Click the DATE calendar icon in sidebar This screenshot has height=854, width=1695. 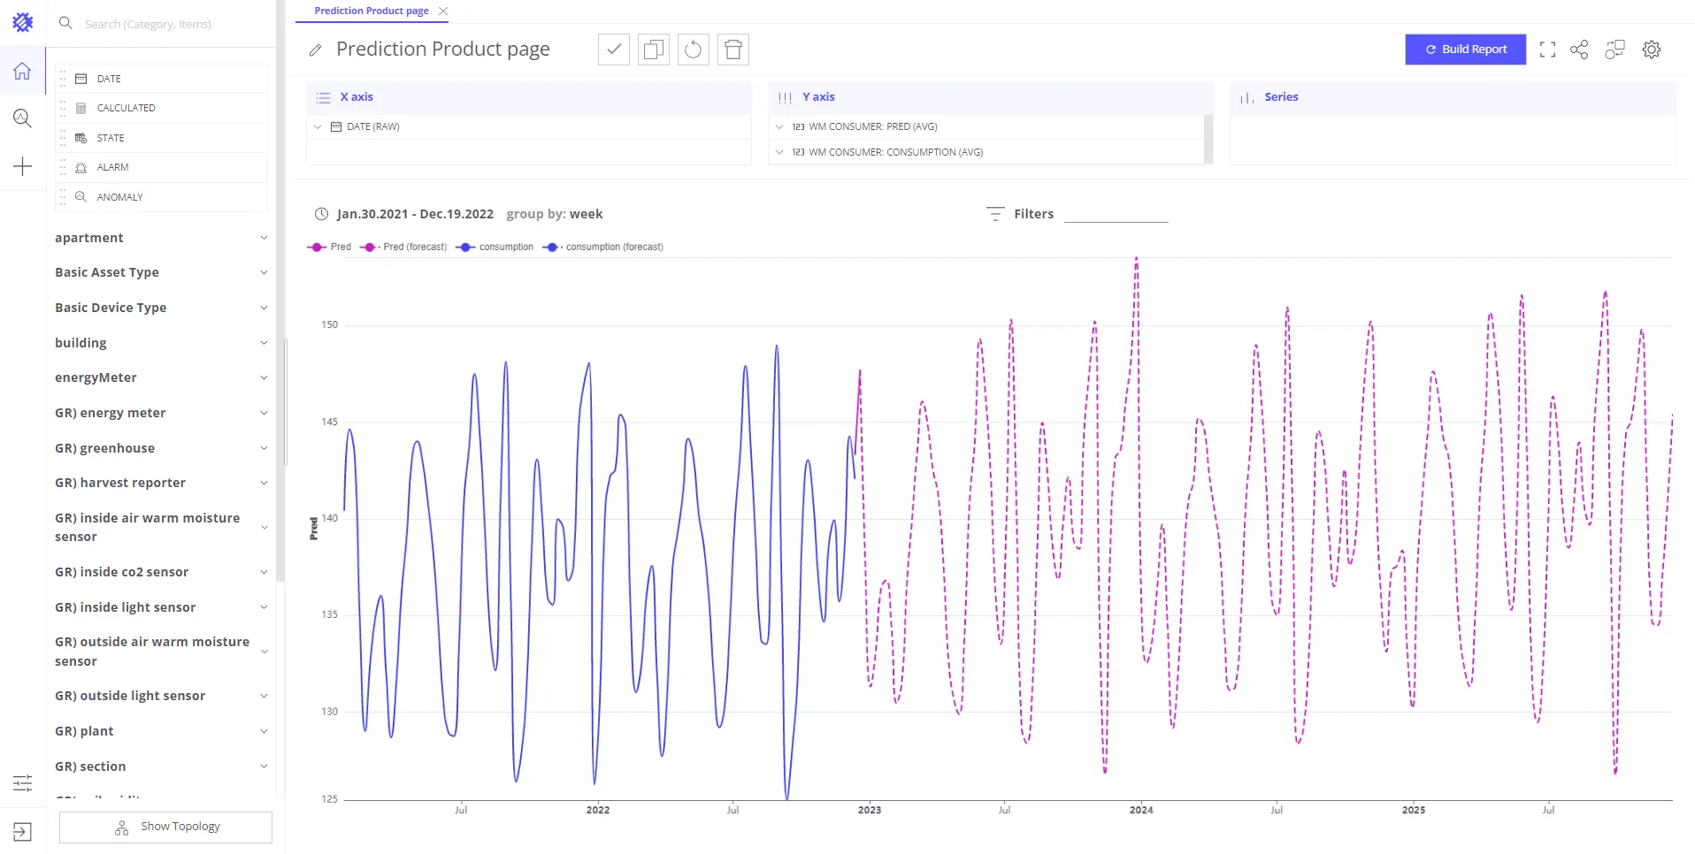[81, 79]
